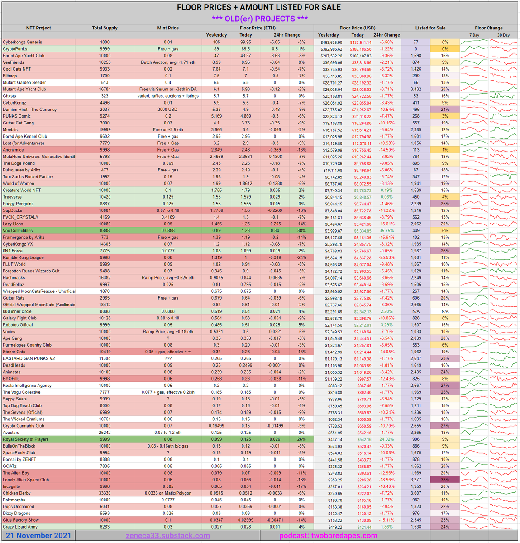Click the Listed for Sale header
Image resolution: width=520 pixels, height=543 pixels.
[430, 28]
